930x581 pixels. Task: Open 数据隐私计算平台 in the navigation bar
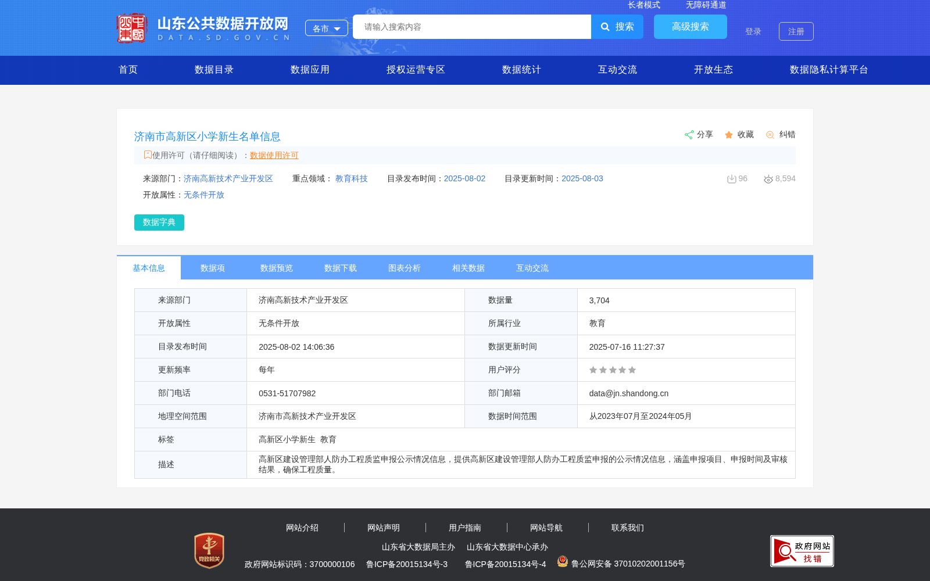829,70
